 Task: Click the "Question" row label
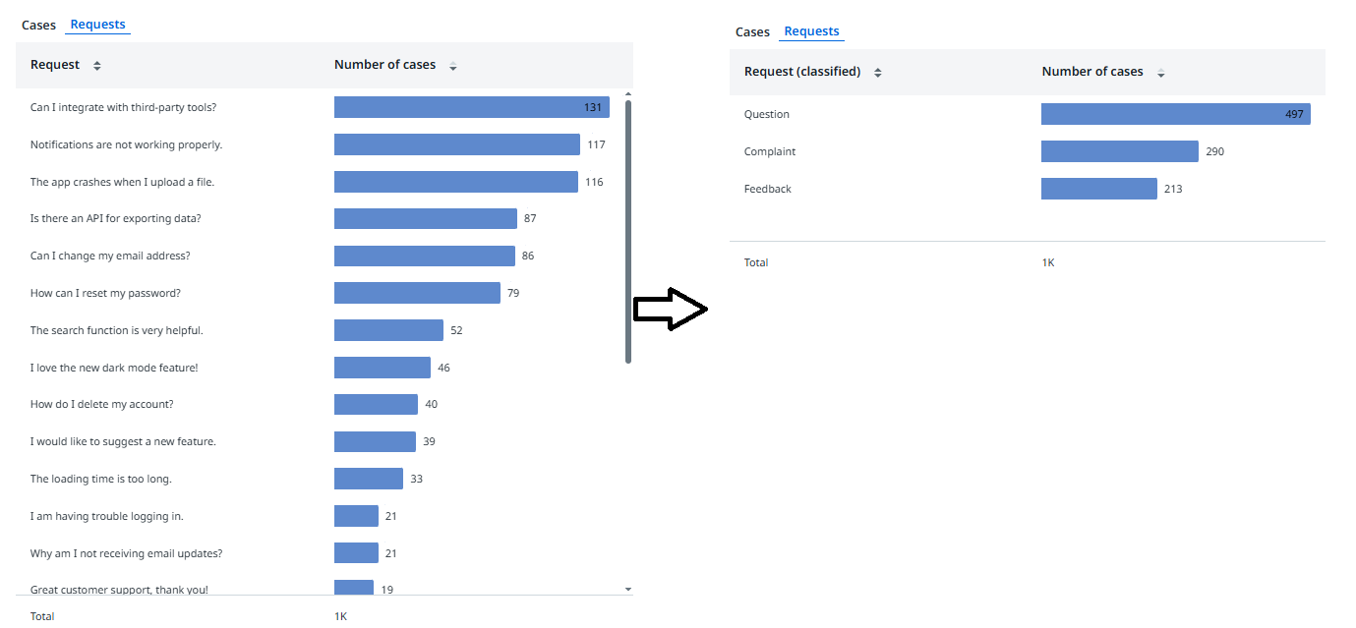coord(767,114)
